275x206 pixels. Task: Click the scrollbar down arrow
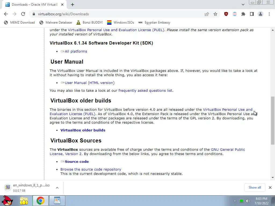(x=273, y=178)
